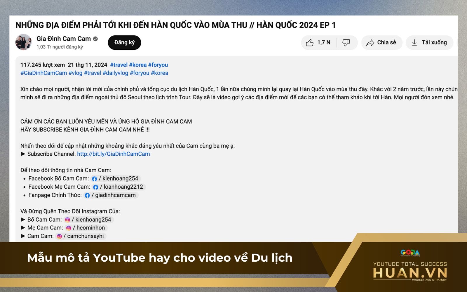Open #foryou hashtag on second hashtag line
This screenshot has height=292, width=467.
(x=140, y=73)
